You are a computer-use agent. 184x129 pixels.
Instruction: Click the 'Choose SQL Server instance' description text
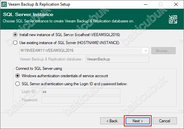click(x=68, y=21)
